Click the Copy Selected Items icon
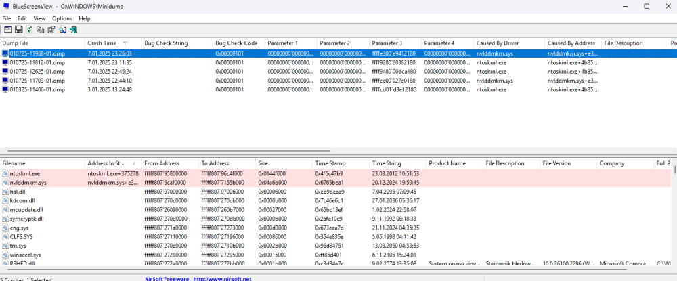Image resolution: width=677 pixels, height=281 pixels. (x=40, y=30)
